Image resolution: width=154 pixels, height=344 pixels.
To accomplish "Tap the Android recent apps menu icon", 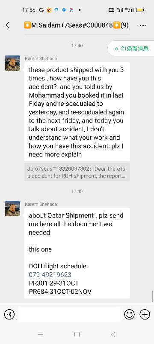I will pyautogui.click(x=40, y=335).
